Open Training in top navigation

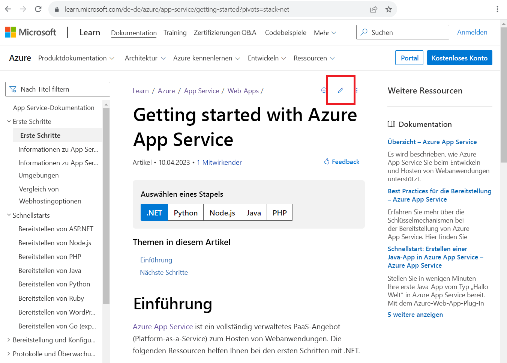point(175,33)
